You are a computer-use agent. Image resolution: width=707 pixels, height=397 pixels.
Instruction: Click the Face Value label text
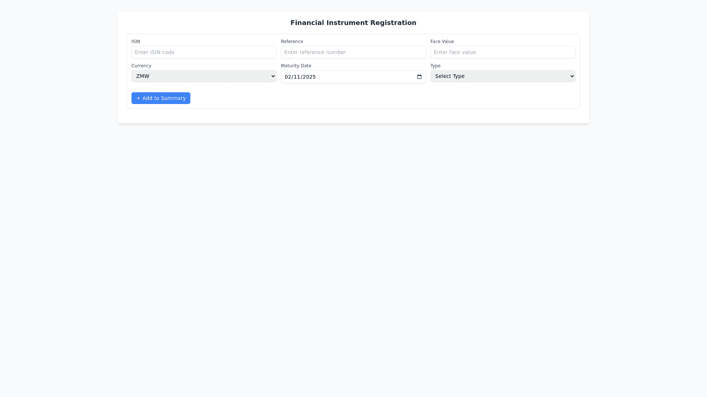[x=442, y=42]
